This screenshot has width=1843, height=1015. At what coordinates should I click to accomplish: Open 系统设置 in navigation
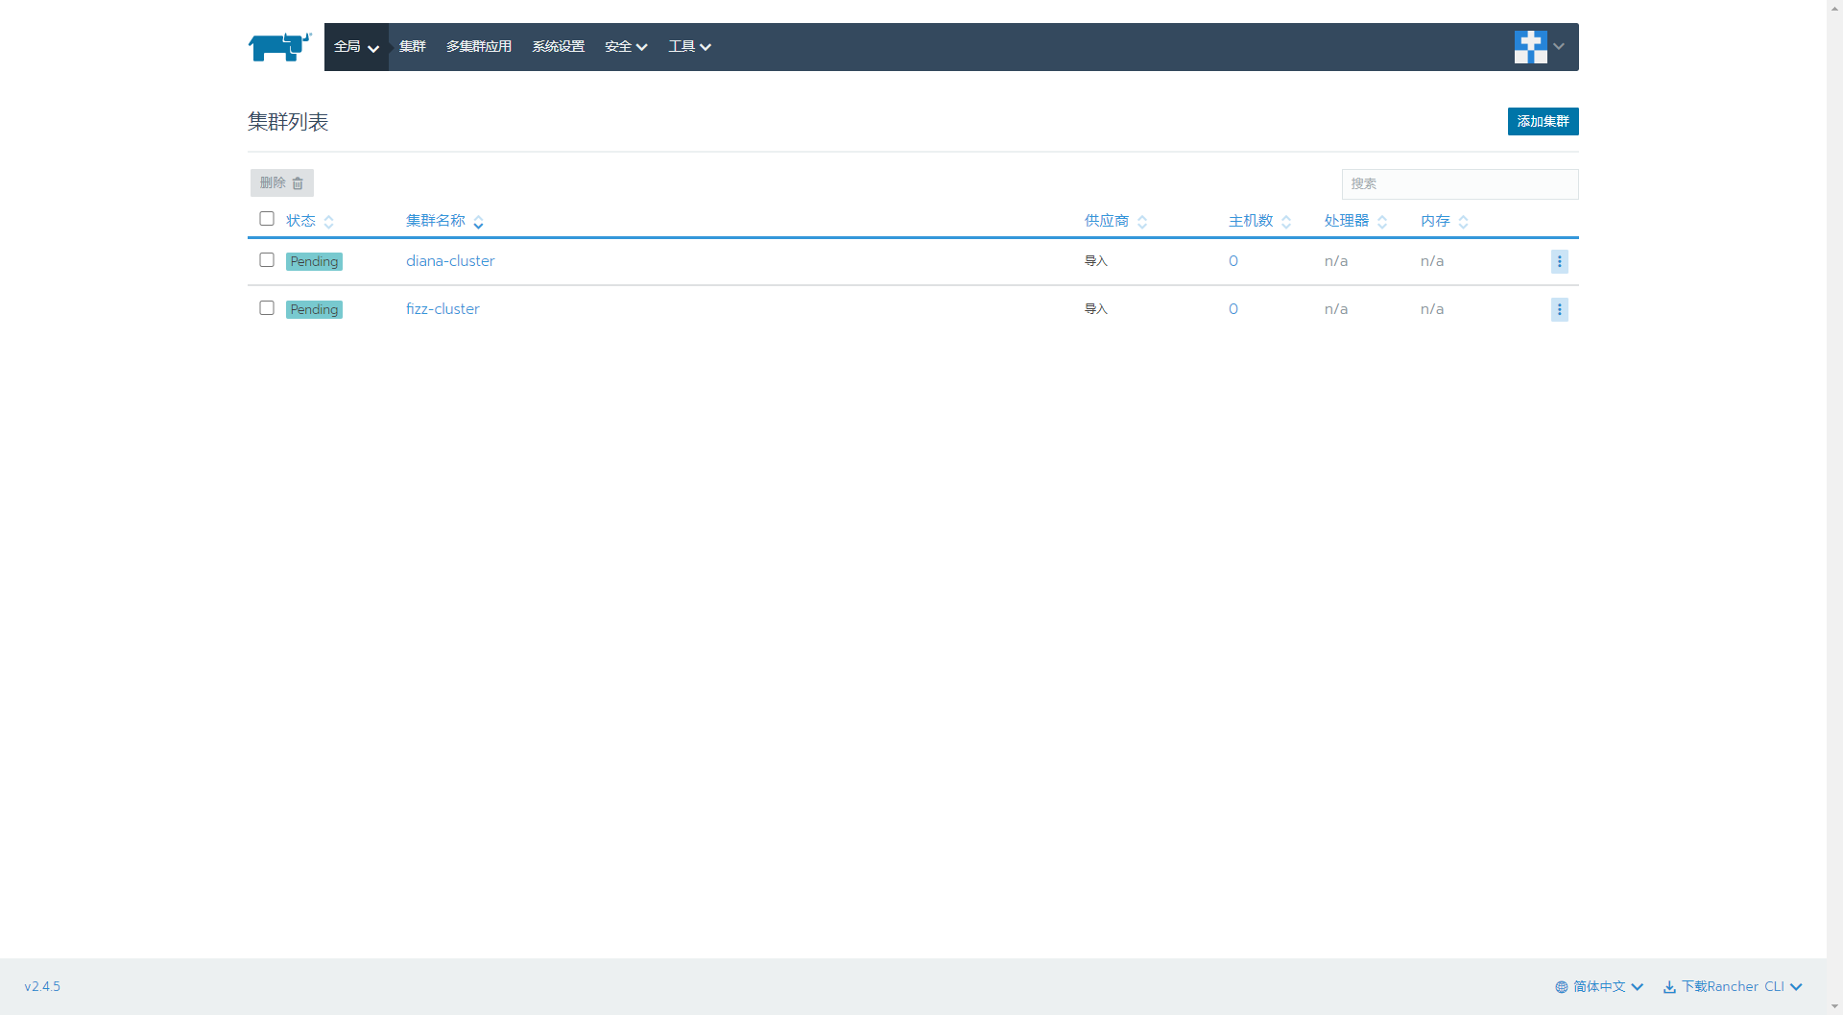[559, 46]
